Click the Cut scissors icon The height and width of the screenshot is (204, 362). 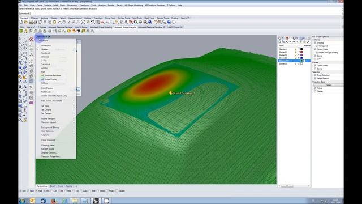click(x=45, y=22)
